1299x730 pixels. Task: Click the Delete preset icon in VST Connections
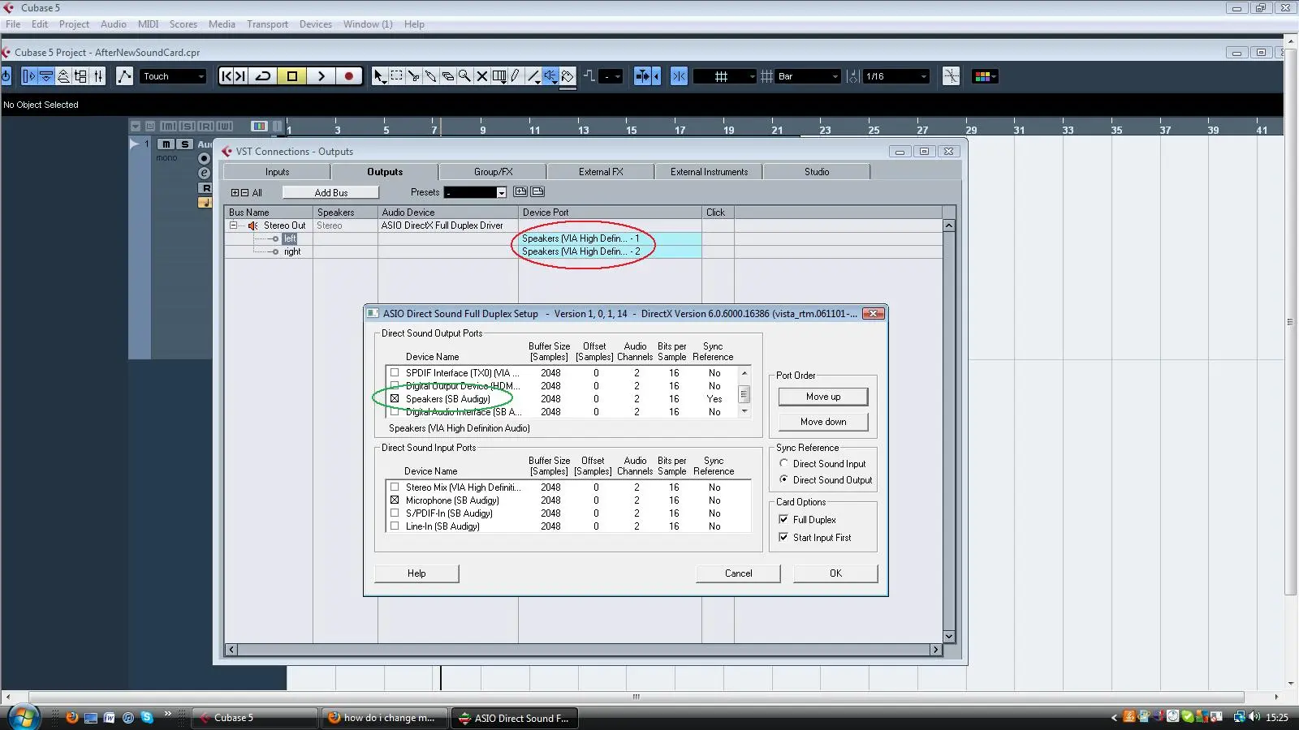[x=537, y=192]
